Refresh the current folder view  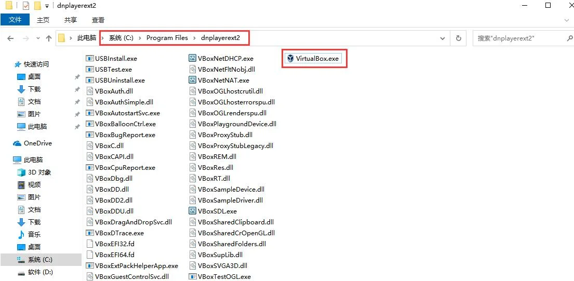pyautogui.click(x=458, y=38)
